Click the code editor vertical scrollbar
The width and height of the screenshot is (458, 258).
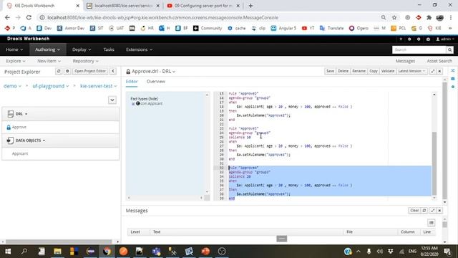[434, 163]
